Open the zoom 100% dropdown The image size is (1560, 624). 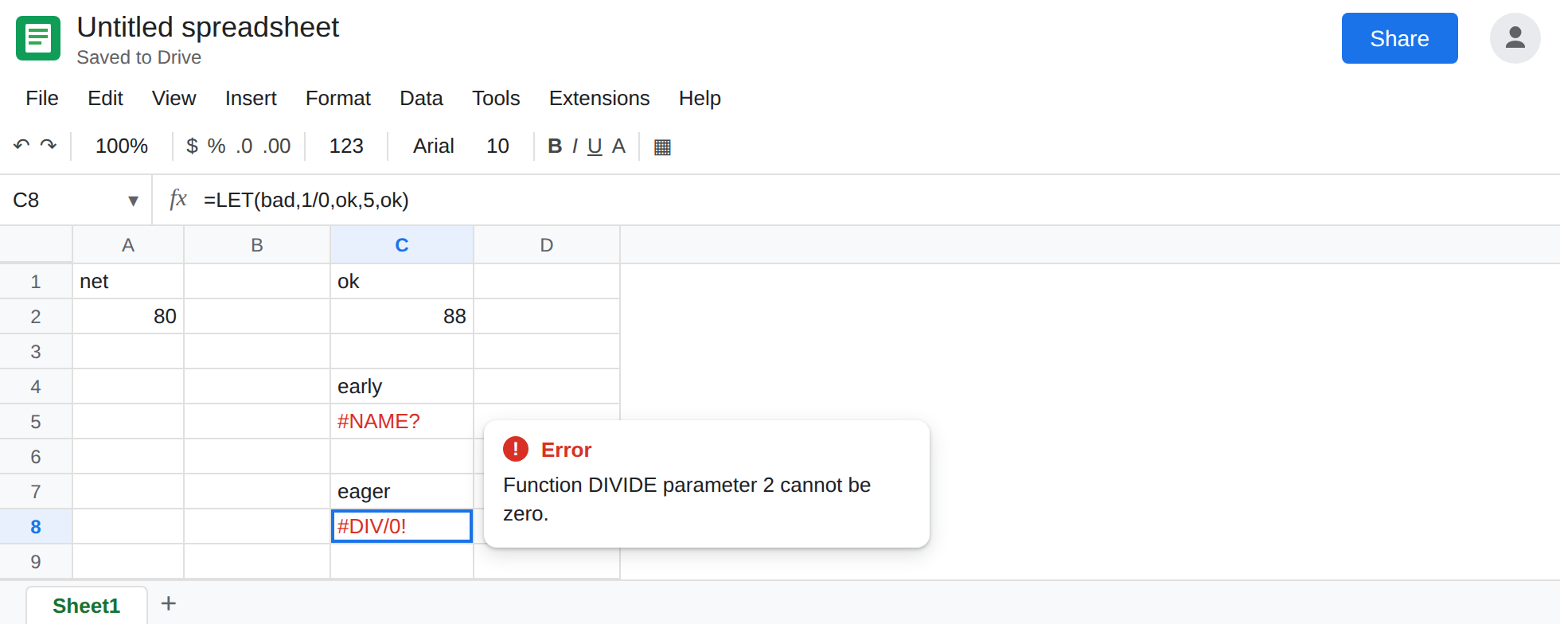122,146
